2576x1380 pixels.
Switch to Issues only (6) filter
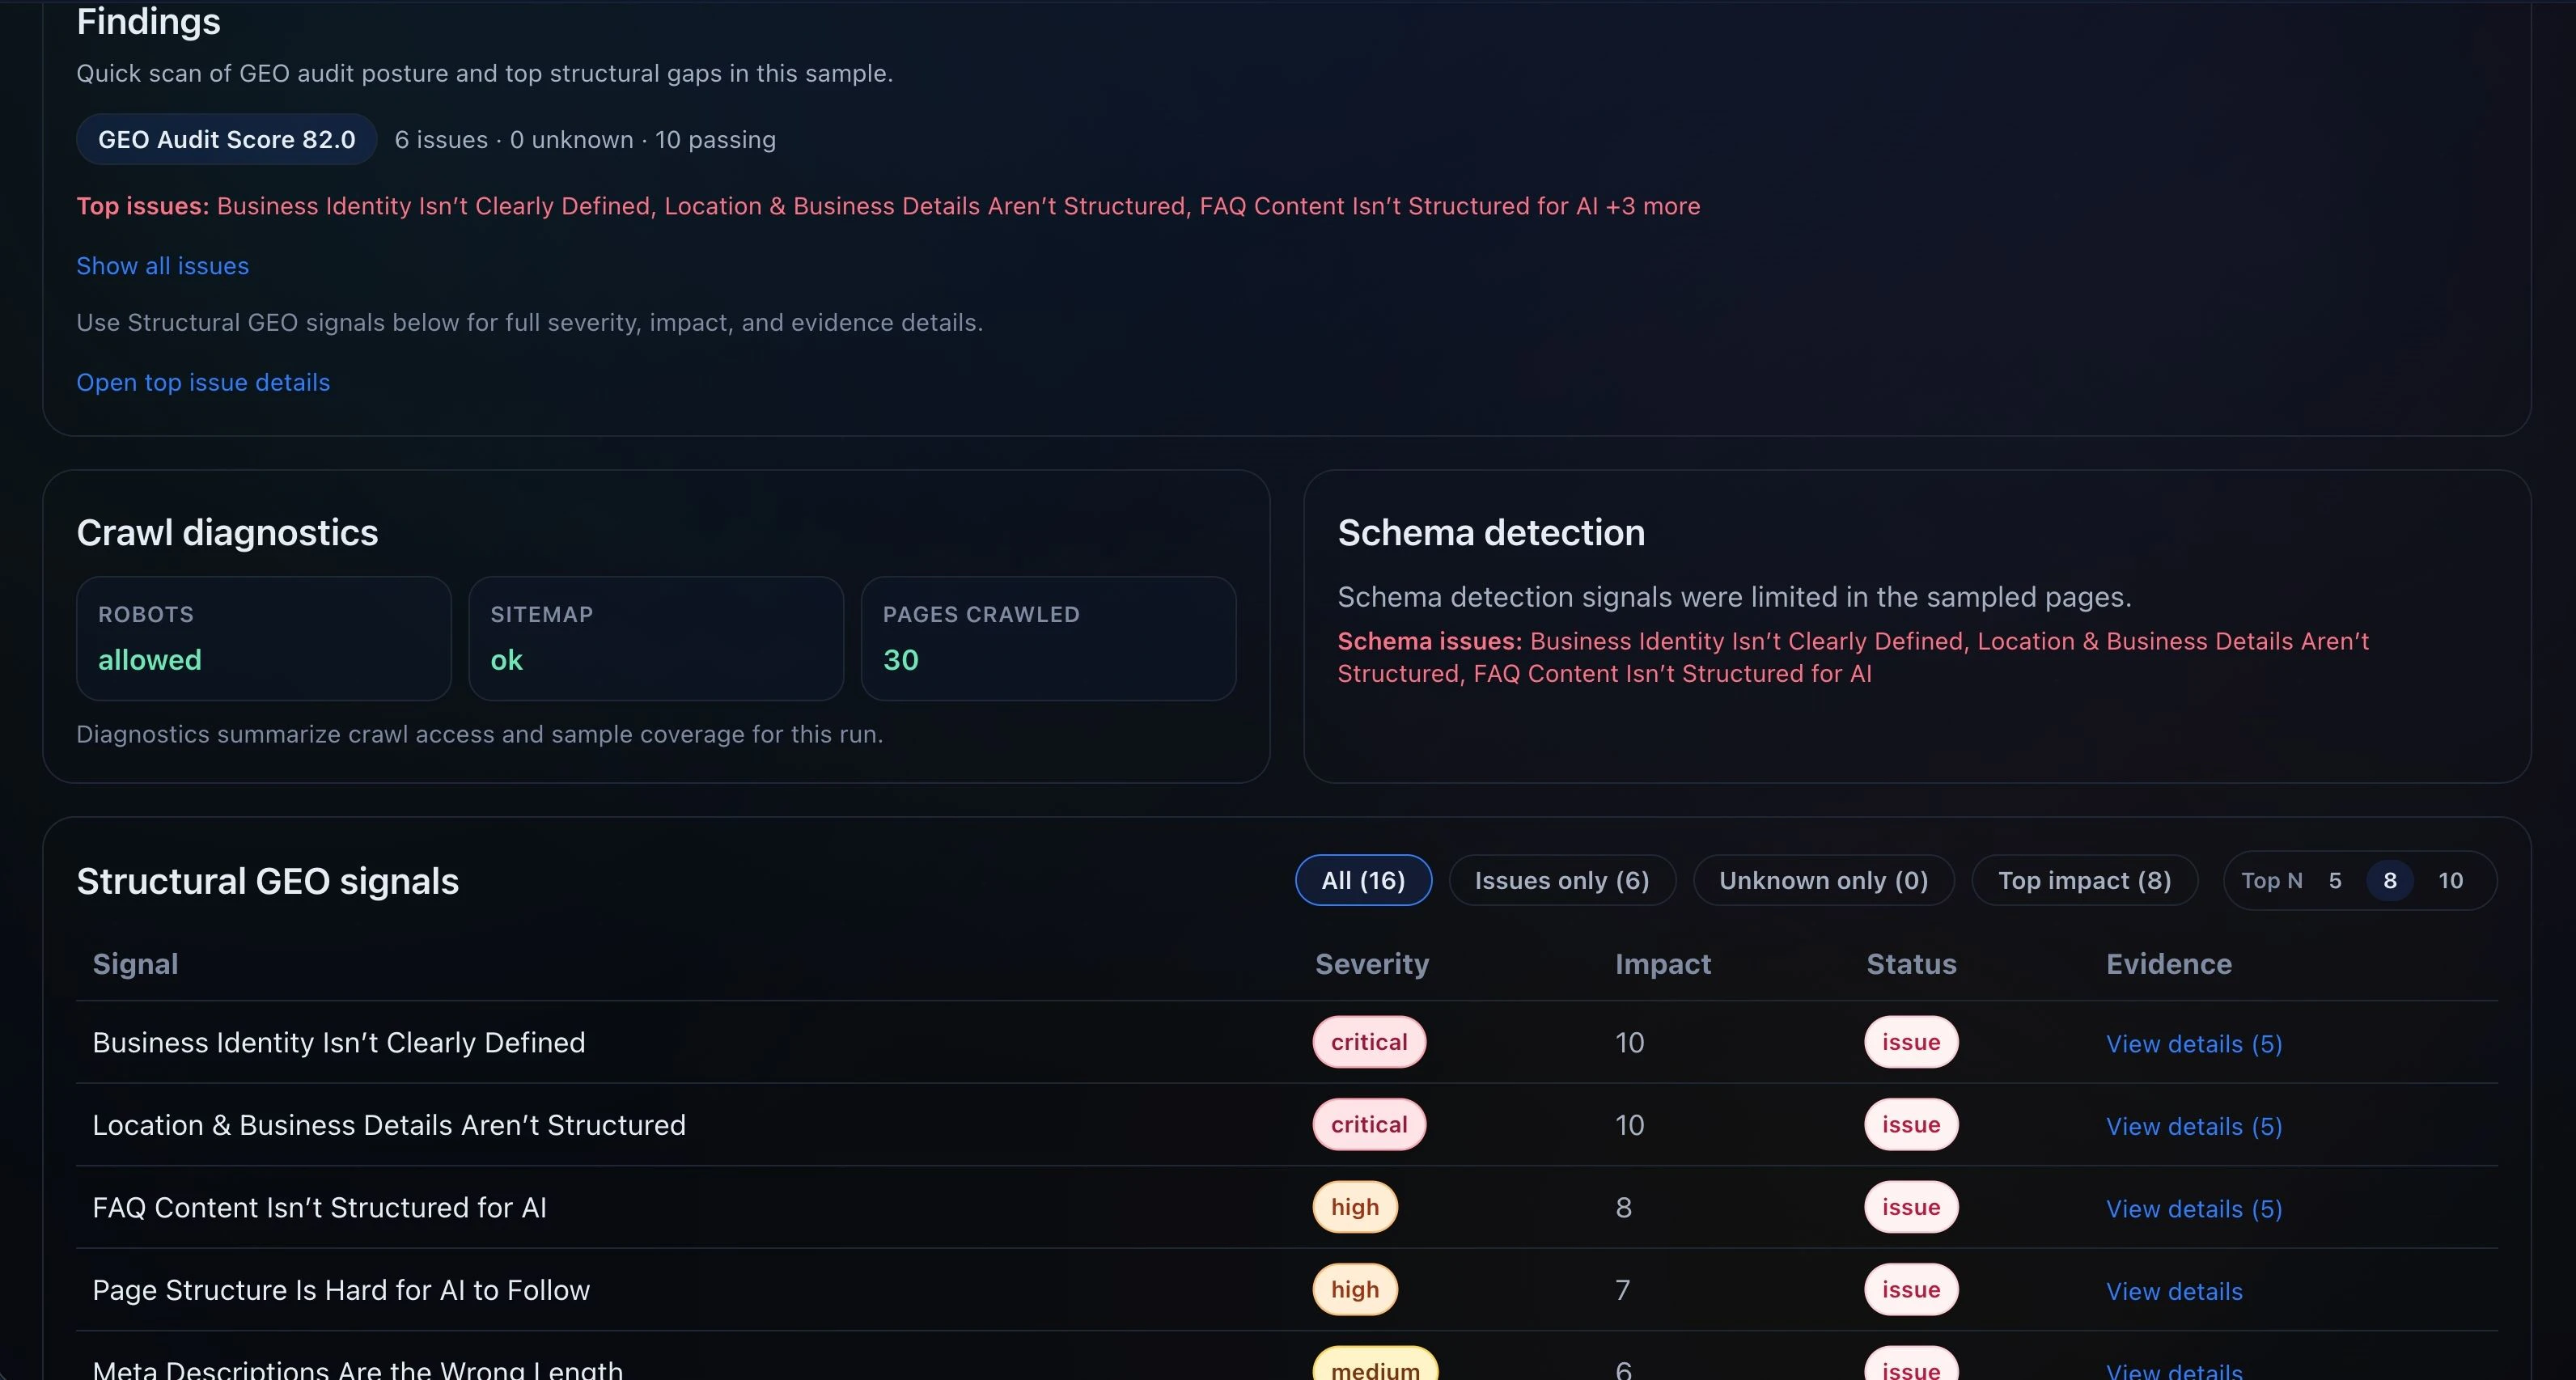pyautogui.click(x=1561, y=880)
